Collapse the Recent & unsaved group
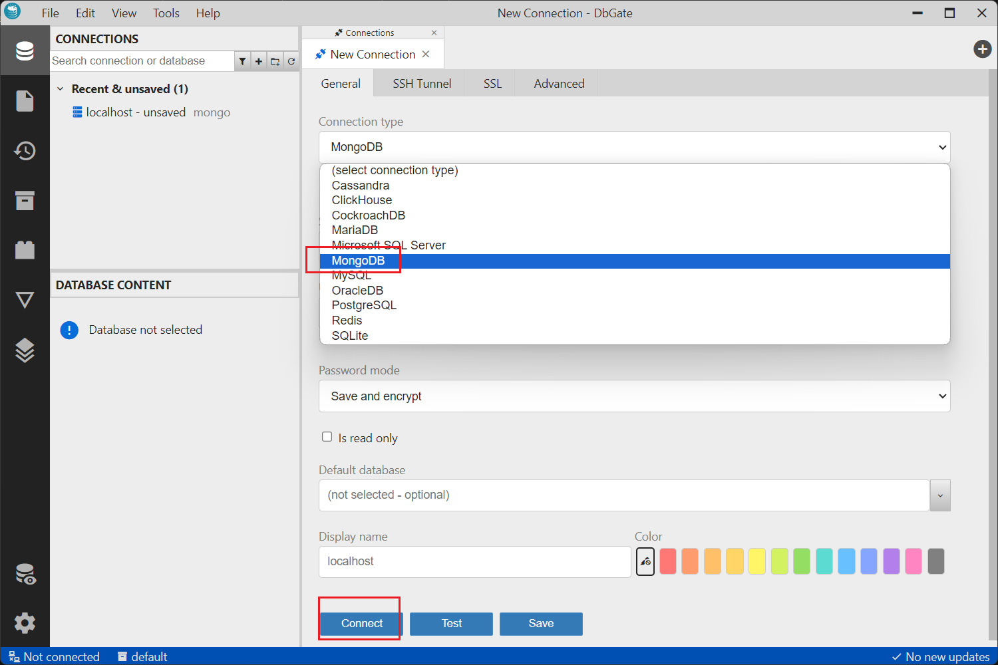 click(61, 89)
